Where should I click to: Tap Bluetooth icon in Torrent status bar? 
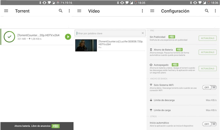40,3
